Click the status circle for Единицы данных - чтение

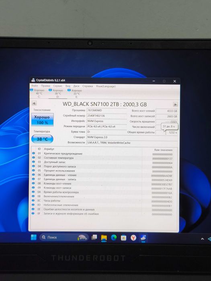[x=33, y=175]
